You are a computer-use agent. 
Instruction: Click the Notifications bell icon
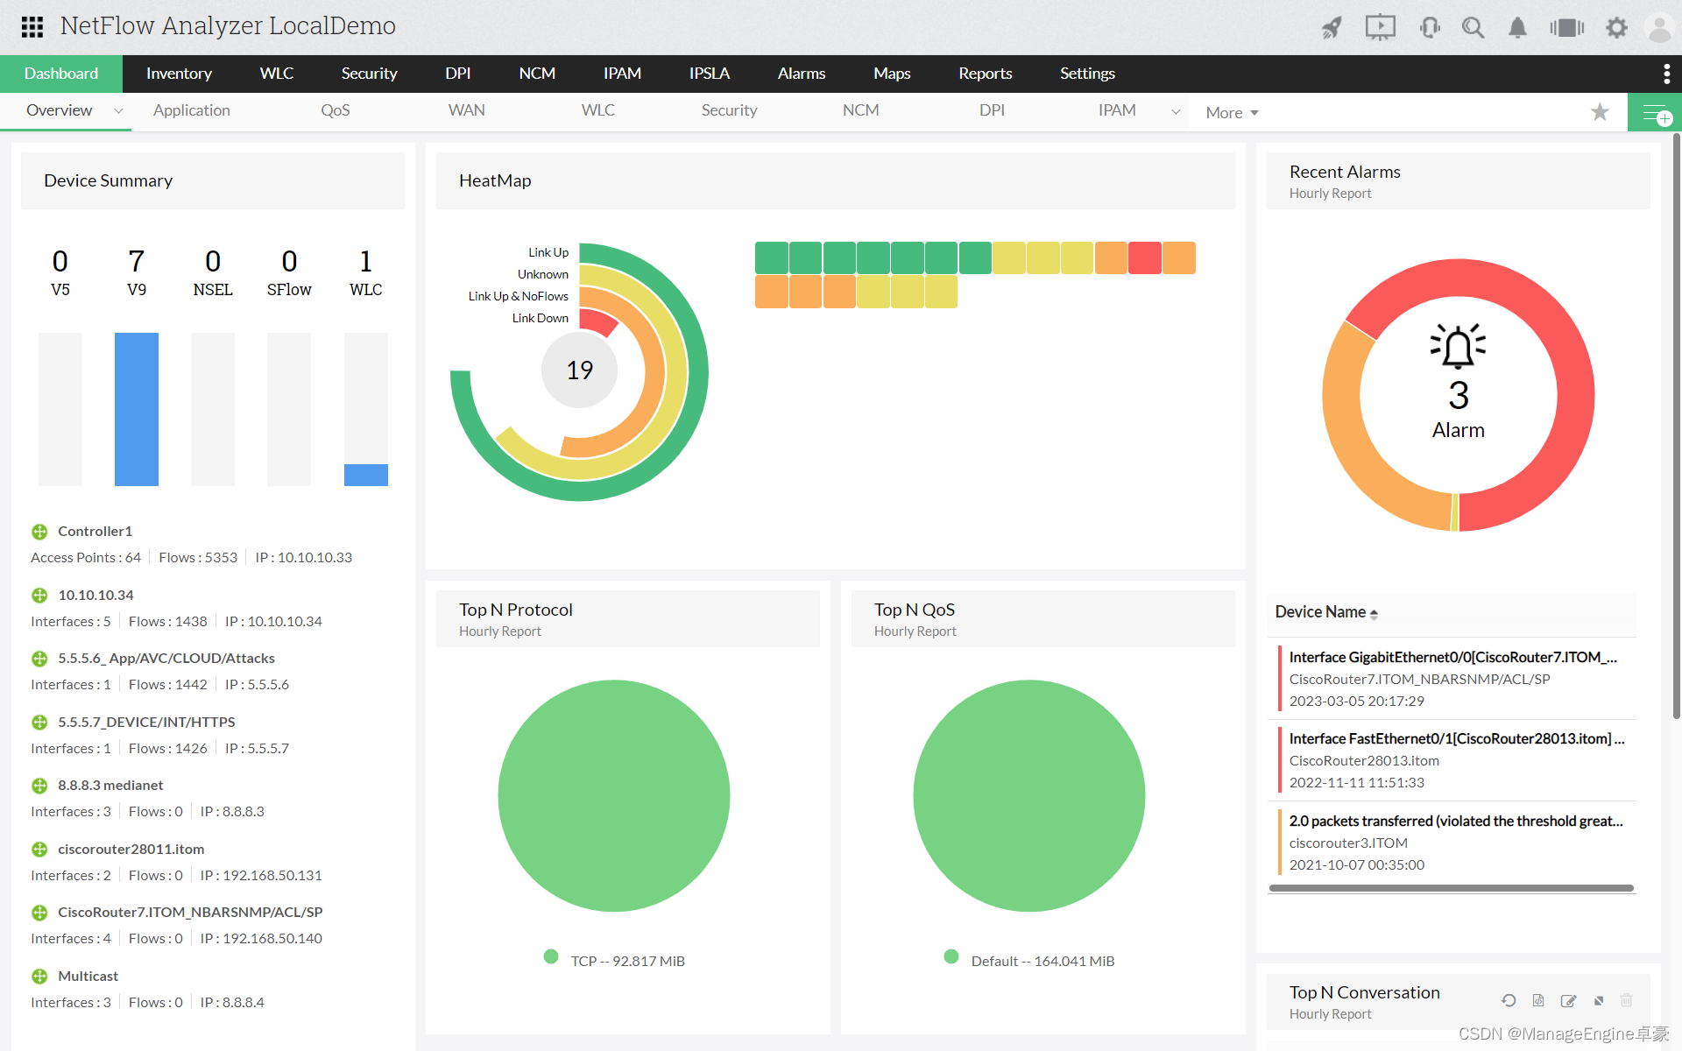coord(1518,26)
